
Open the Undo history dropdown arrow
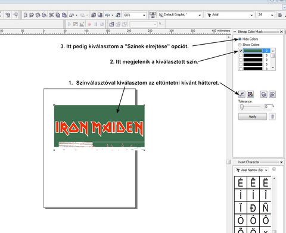[x=76, y=15]
